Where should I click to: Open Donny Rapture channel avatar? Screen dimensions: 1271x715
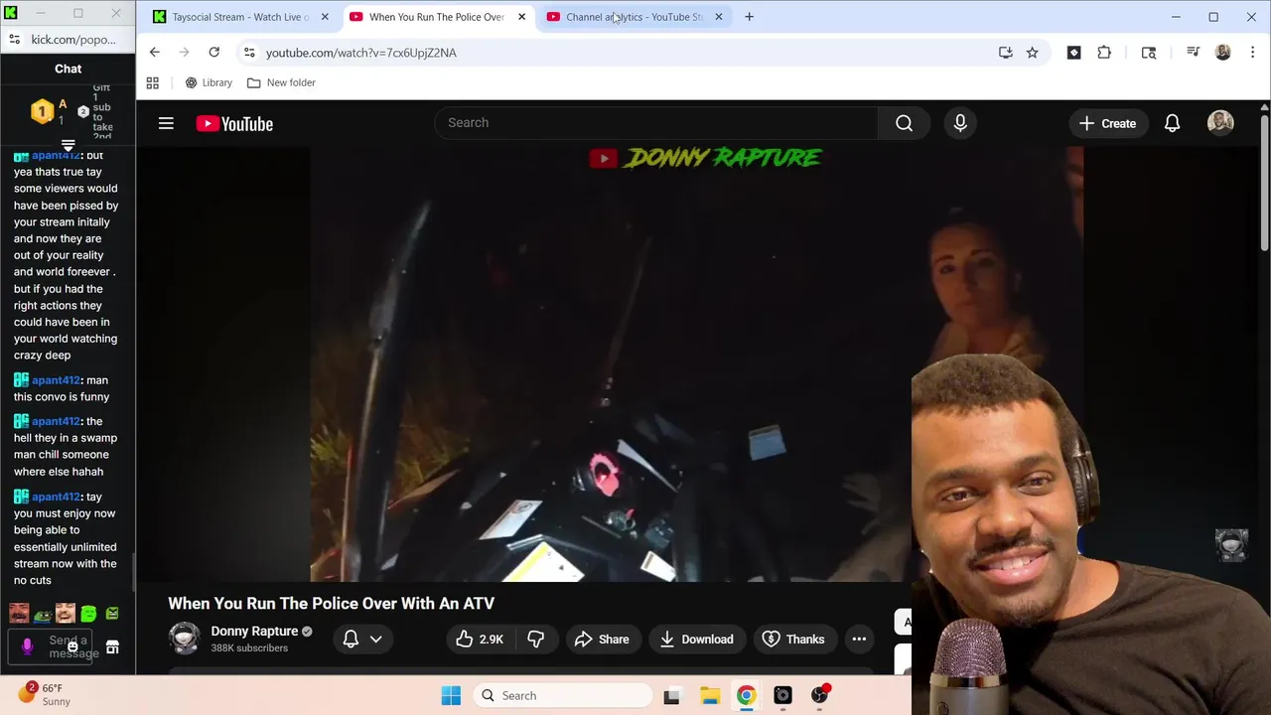(185, 639)
